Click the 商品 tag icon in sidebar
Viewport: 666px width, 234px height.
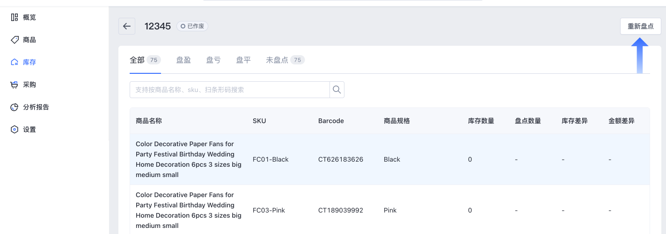pos(15,40)
